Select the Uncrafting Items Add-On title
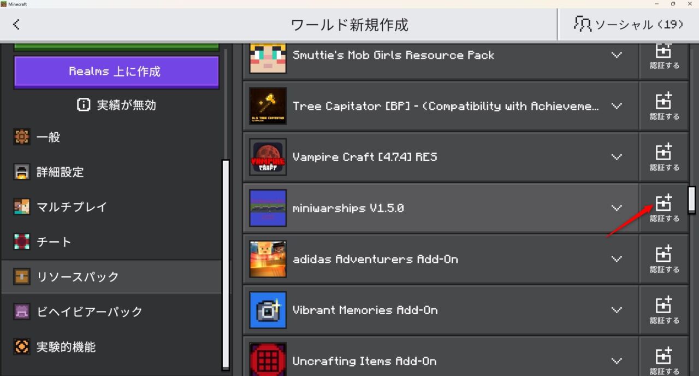 [x=364, y=361]
